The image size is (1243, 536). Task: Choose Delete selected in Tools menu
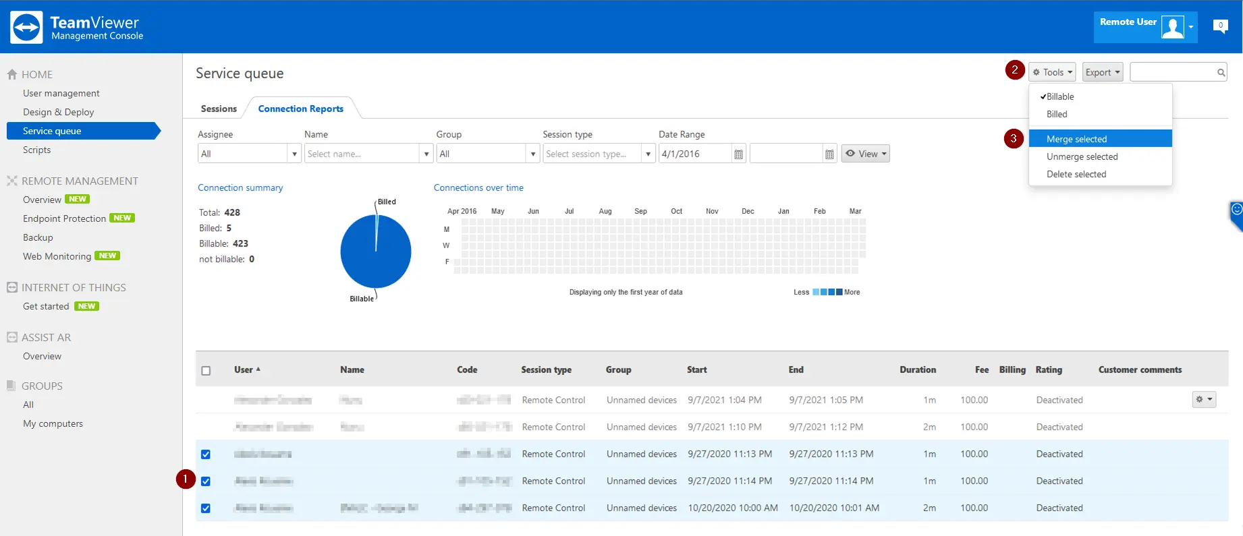(x=1100, y=174)
